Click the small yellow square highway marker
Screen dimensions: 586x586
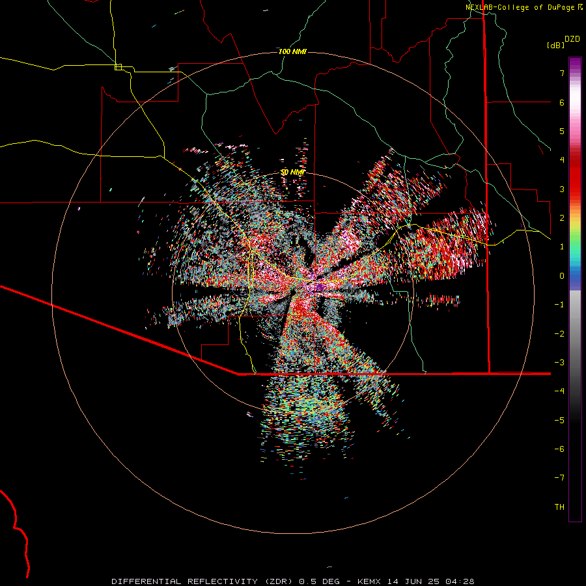tap(118, 67)
